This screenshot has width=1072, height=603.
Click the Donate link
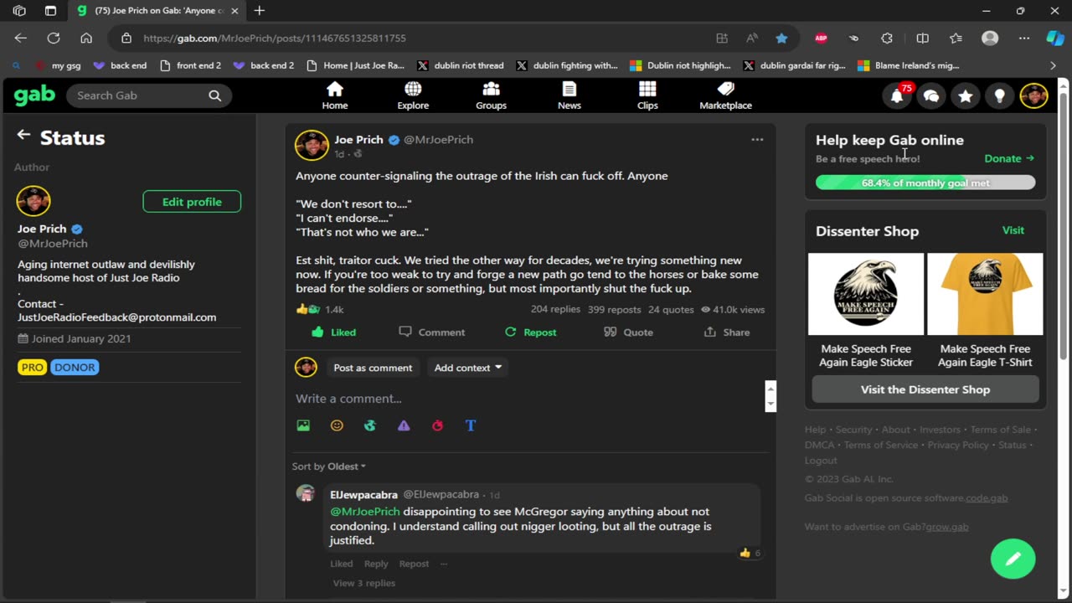point(1009,158)
